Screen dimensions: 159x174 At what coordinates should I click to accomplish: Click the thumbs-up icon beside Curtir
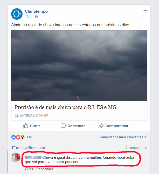pos(25,126)
